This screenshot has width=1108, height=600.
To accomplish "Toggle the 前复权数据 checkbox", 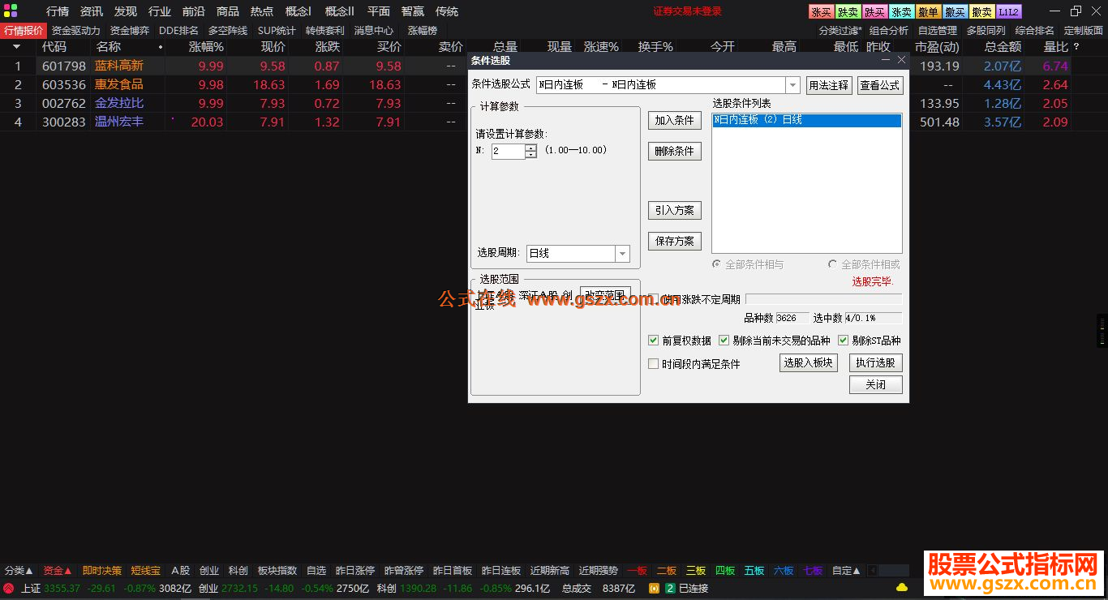I will [654, 341].
